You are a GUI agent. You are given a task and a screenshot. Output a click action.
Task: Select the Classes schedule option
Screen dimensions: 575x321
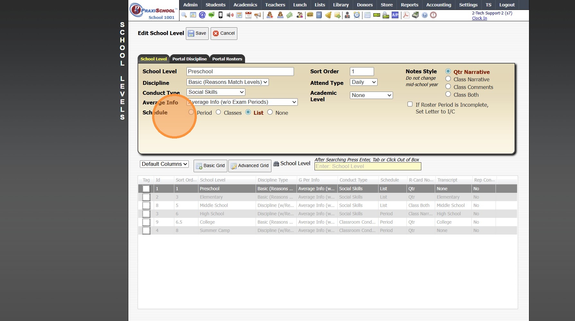[x=218, y=112]
